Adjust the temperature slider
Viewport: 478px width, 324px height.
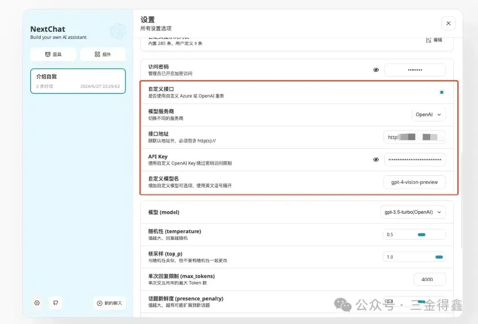(421, 235)
